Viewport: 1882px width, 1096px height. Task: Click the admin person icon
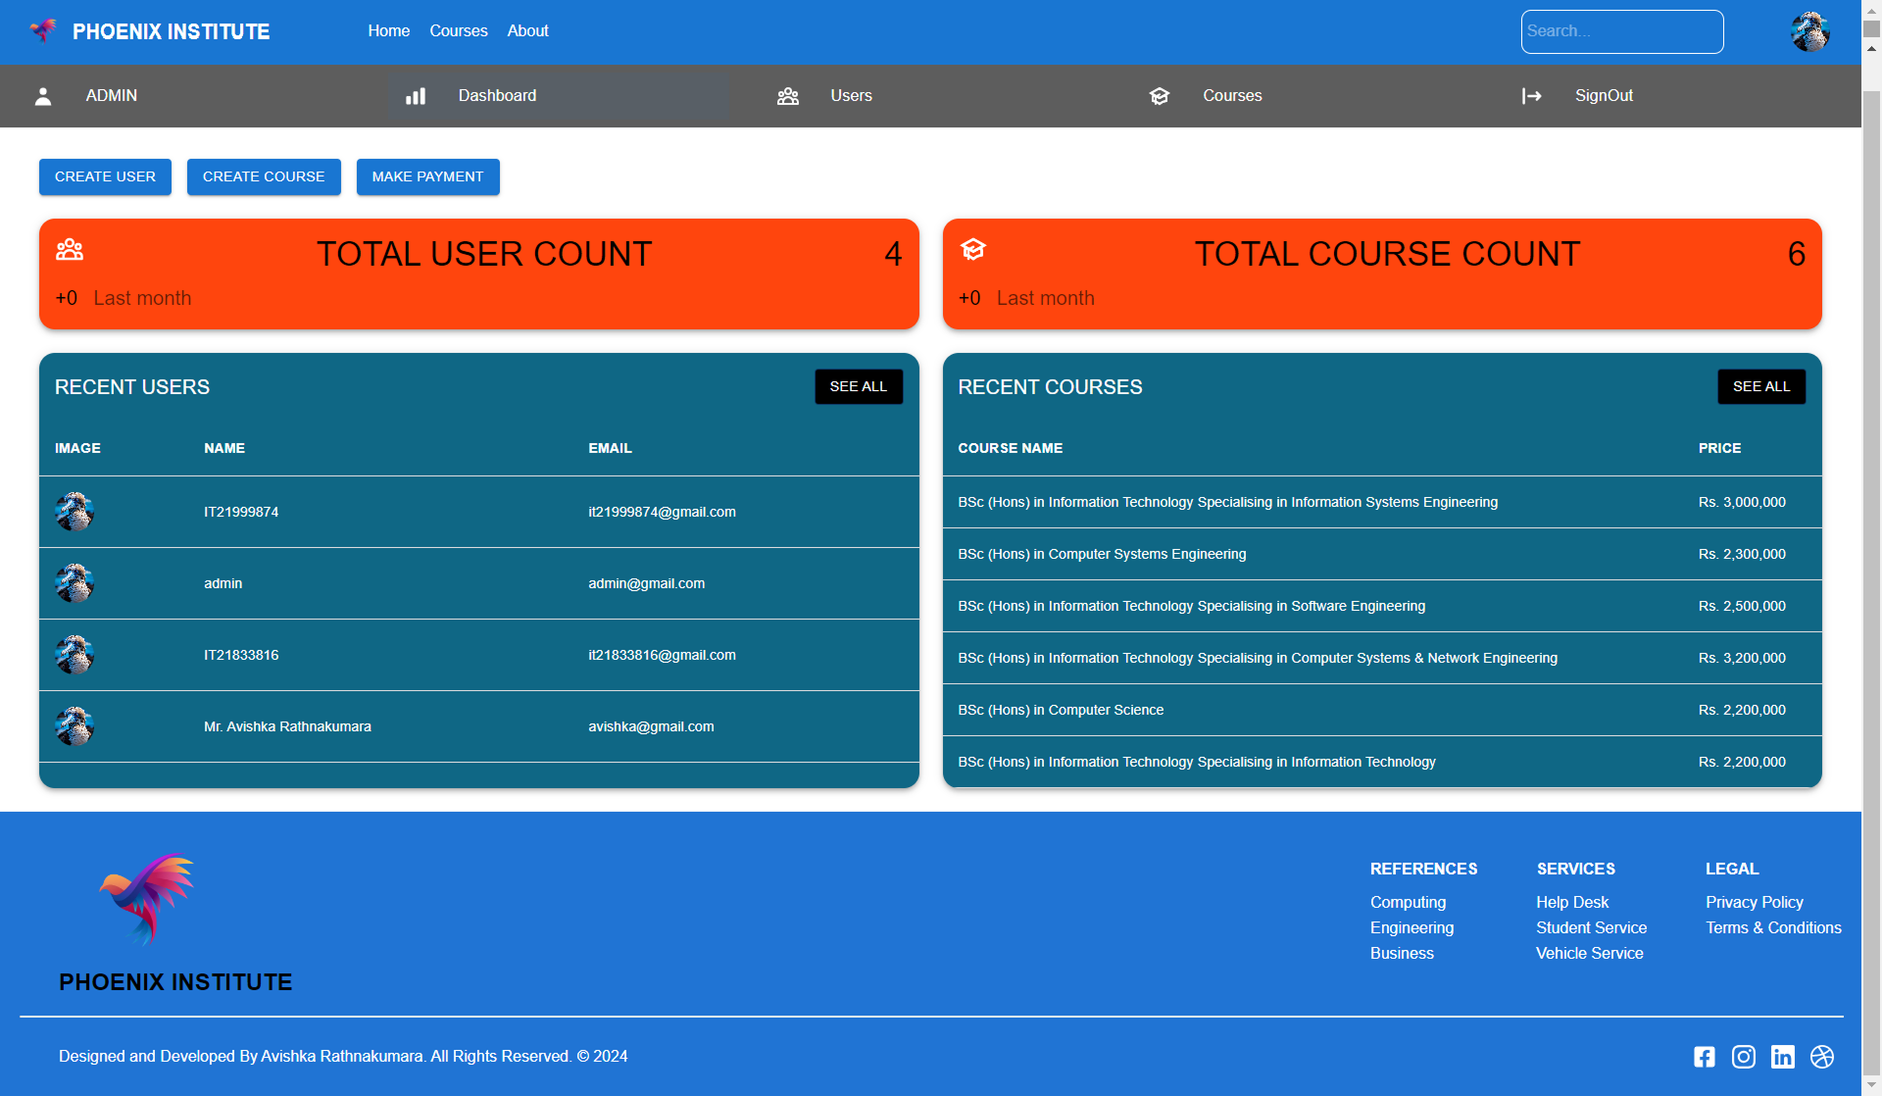[x=42, y=95]
